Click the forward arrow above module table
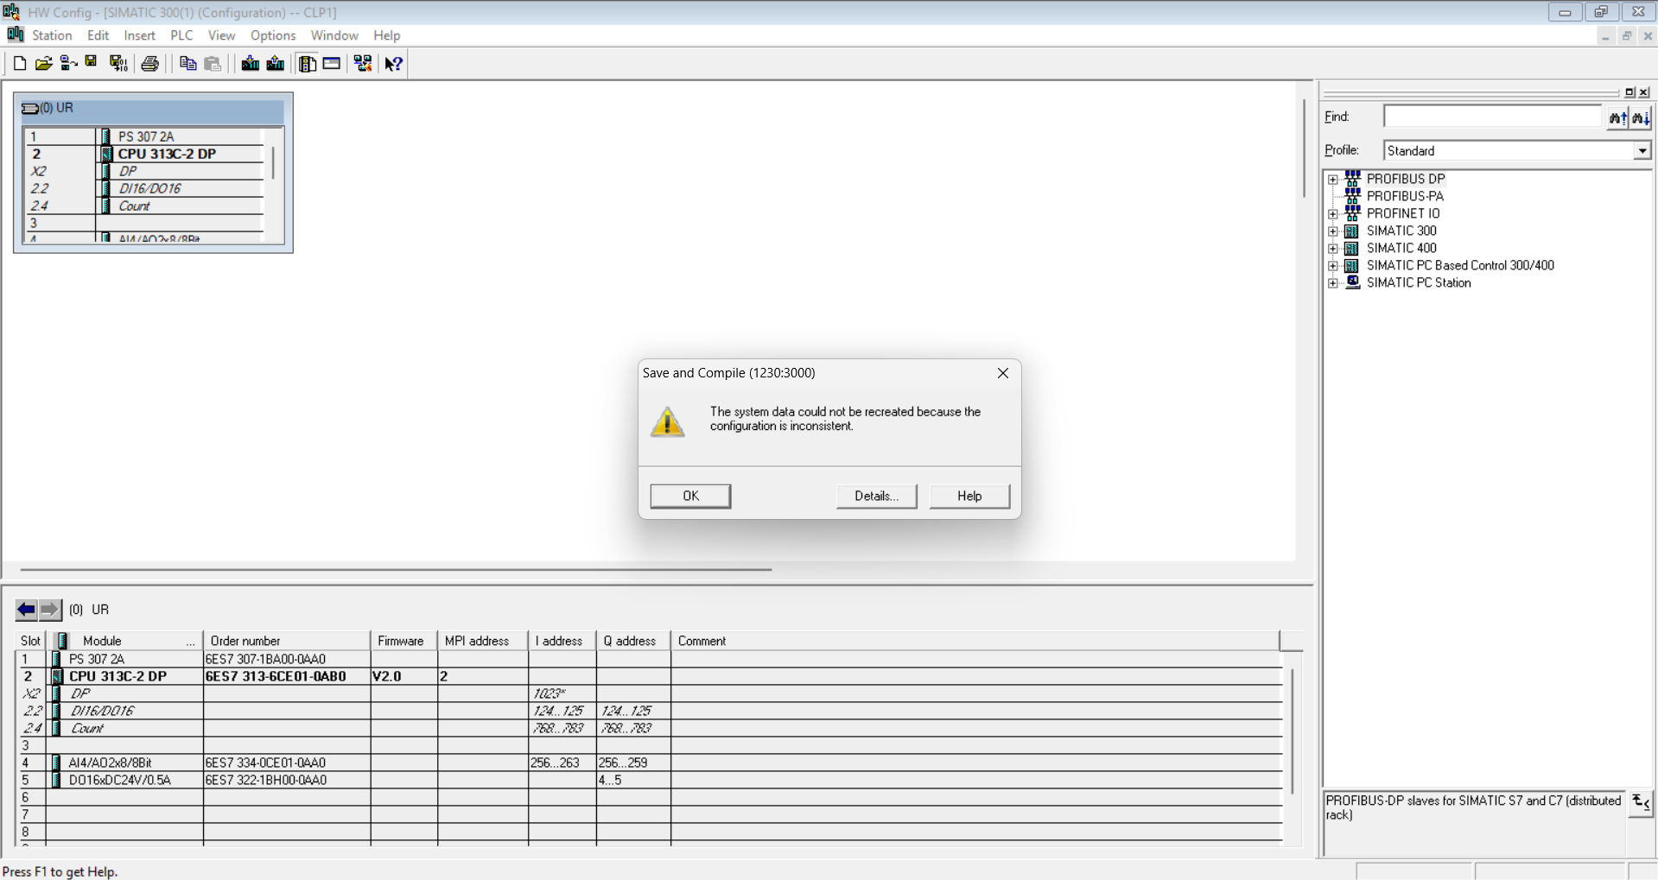The height and width of the screenshot is (880, 1658). coord(50,610)
